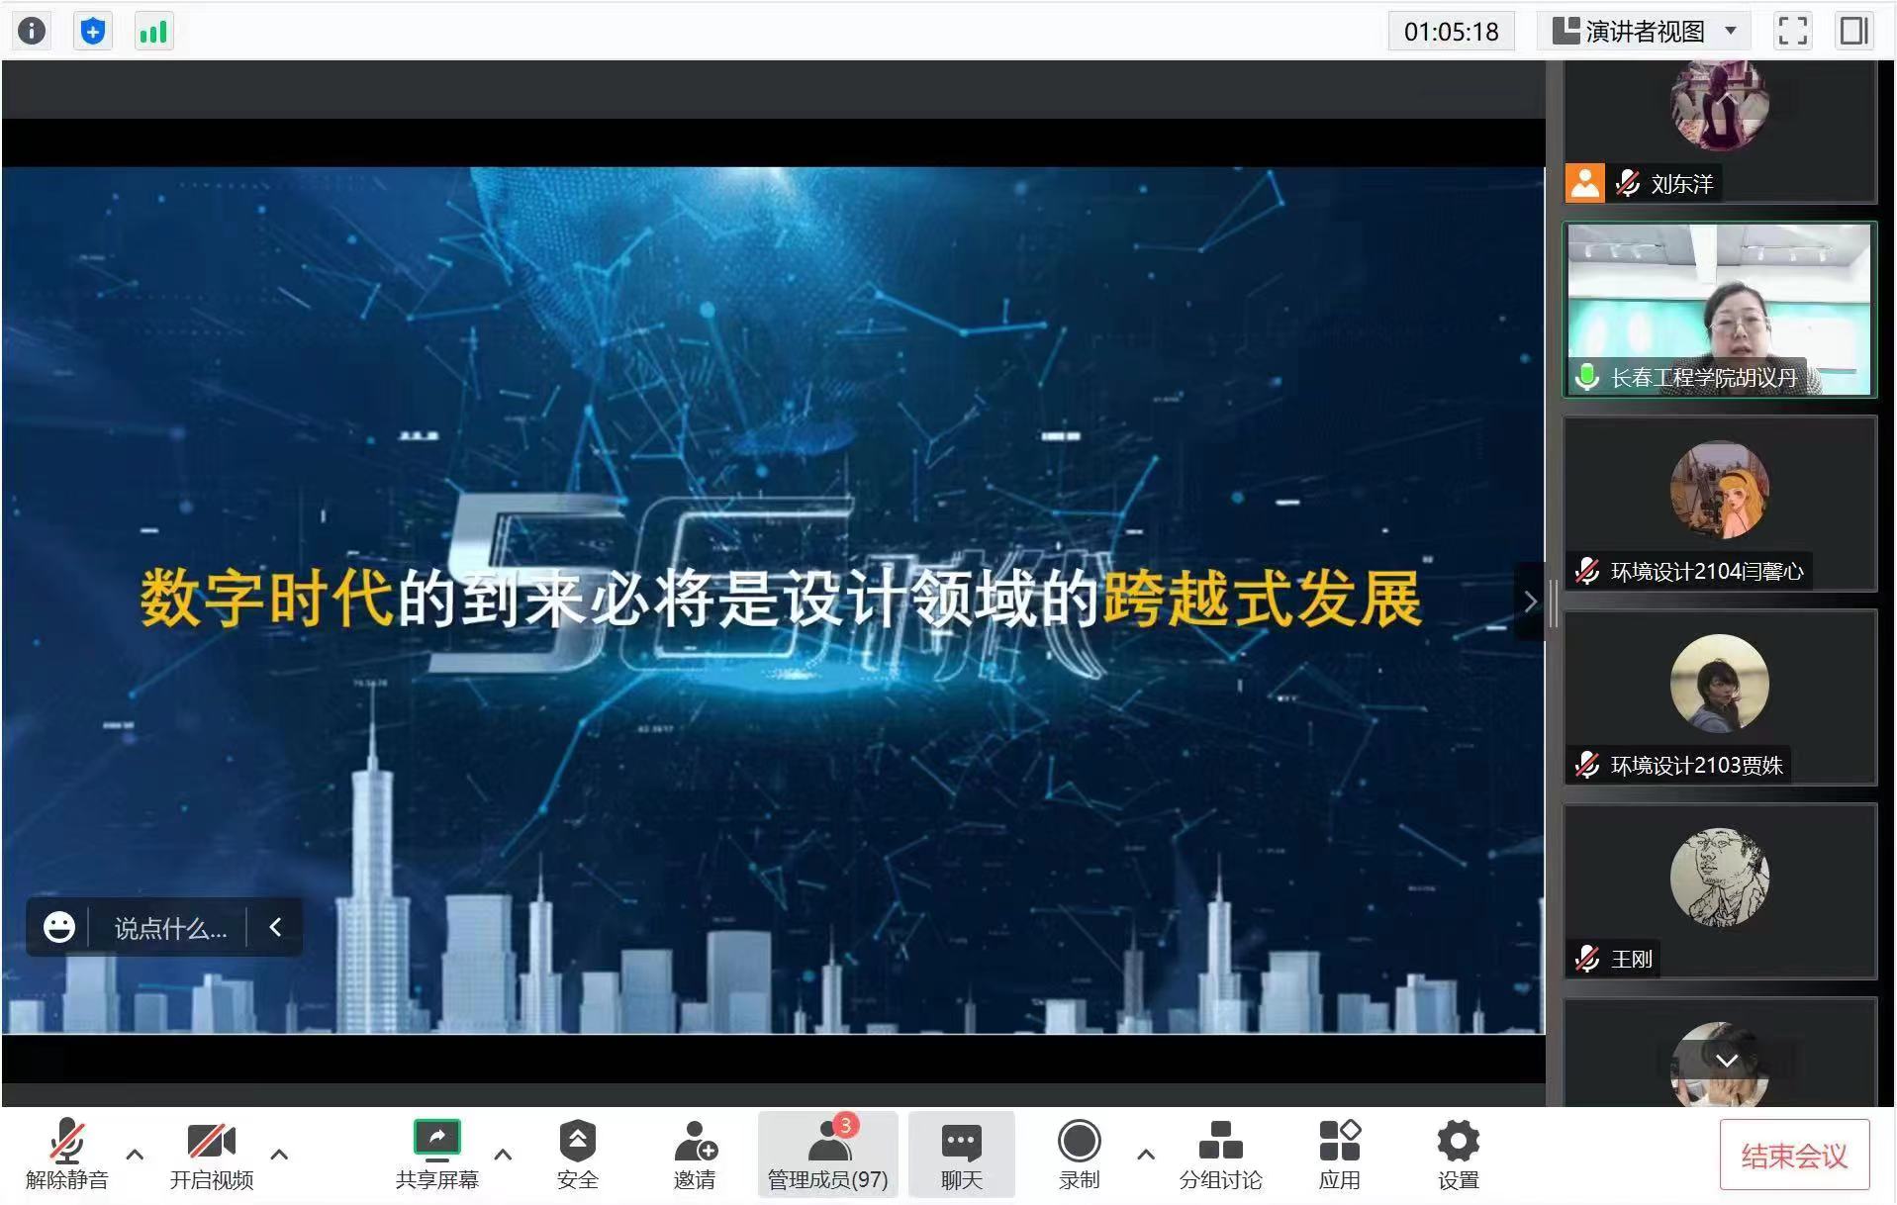This screenshot has width=1897, height=1205.
Task: Expand audio options arrow next to 解除静音
Action: pyautogui.click(x=136, y=1154)
